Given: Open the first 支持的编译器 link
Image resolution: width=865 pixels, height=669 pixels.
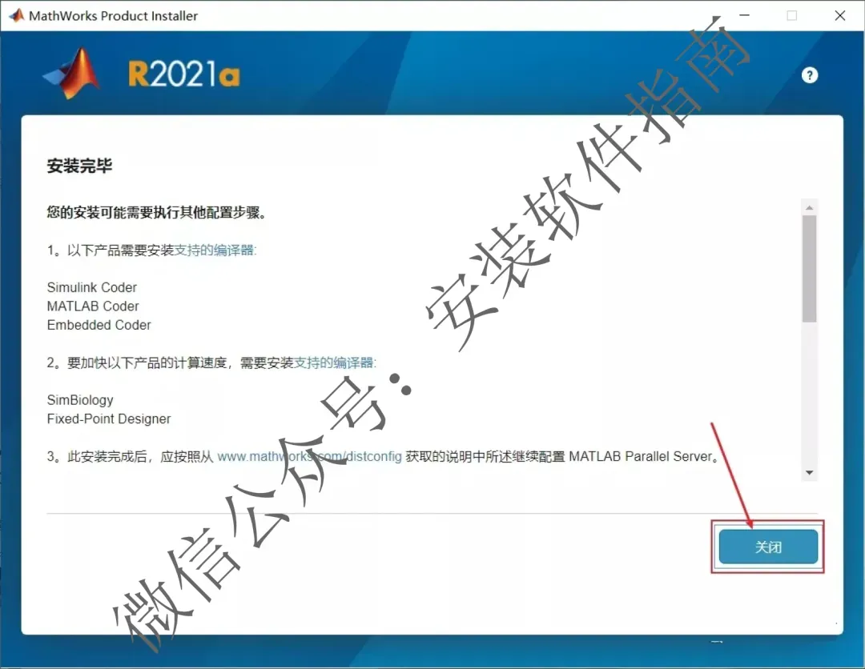Looking at the screenshot, I should tap(215, 250).
